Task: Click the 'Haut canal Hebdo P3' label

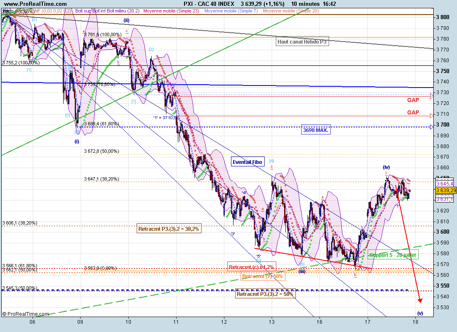Action: click(302, 42)
